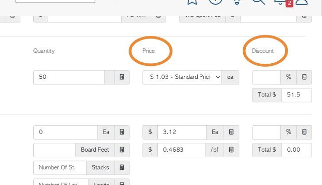This screenshot has width=322, height=185.
Task: Expand the $ 1.03 Standard Pricing dropdown
Action: (x=182, y=77)
